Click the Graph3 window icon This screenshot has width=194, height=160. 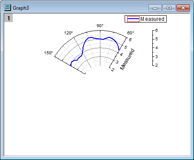(8, 8)
